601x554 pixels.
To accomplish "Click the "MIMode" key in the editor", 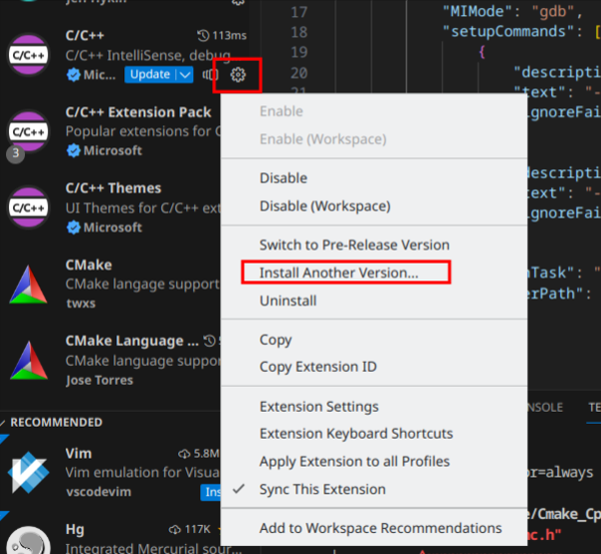I will [x=478, y=12].
